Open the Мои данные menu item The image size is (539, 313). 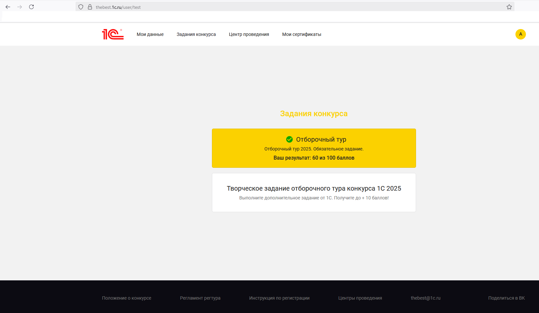coord(150,34)
